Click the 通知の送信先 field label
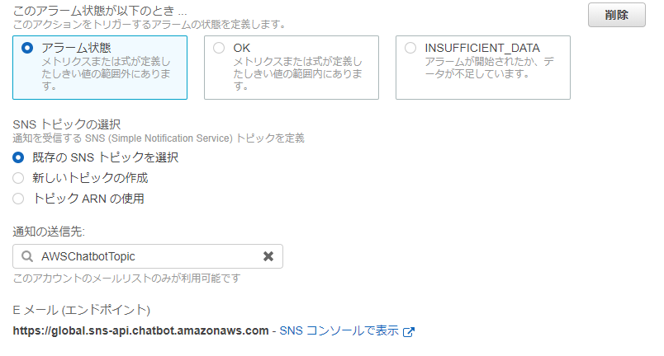 point(50,232)
